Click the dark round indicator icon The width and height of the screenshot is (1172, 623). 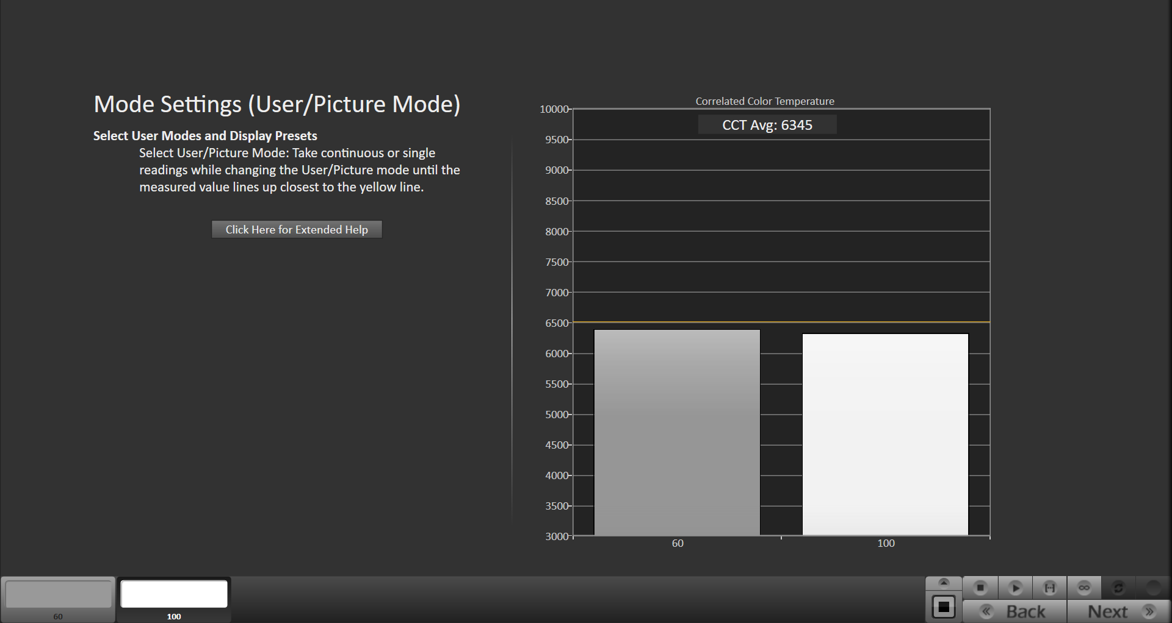(x=1153, y=588)
